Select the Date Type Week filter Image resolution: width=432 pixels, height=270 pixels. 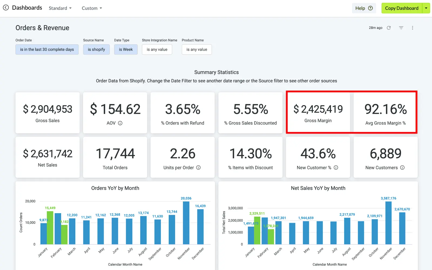point(126,49)
